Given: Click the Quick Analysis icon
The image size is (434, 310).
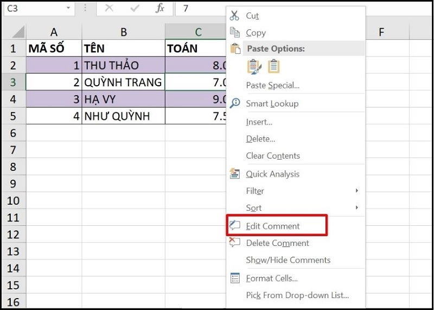Looking at the screenshot, I should [x=235, y=174].
